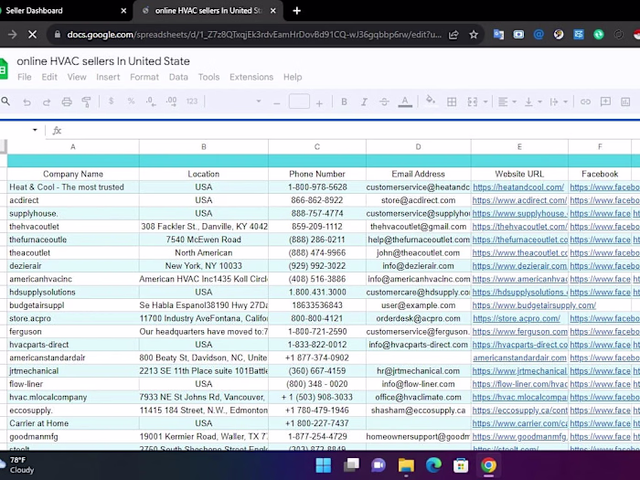Image resolution: width=640 pixels, height=480 pixels.
Task: Open the https://www.acdirect.com/ link
Action: click(x=519, y=200)
